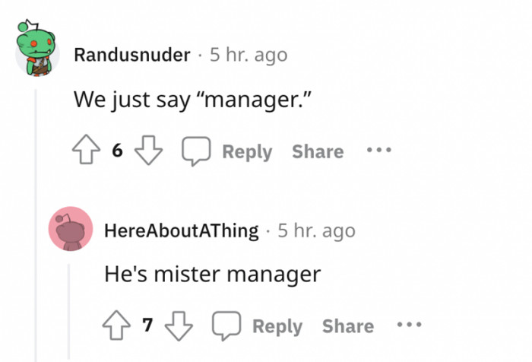Upvote HereAboutAThing's reply
532x362 pixels.
(x=117, y=326)
